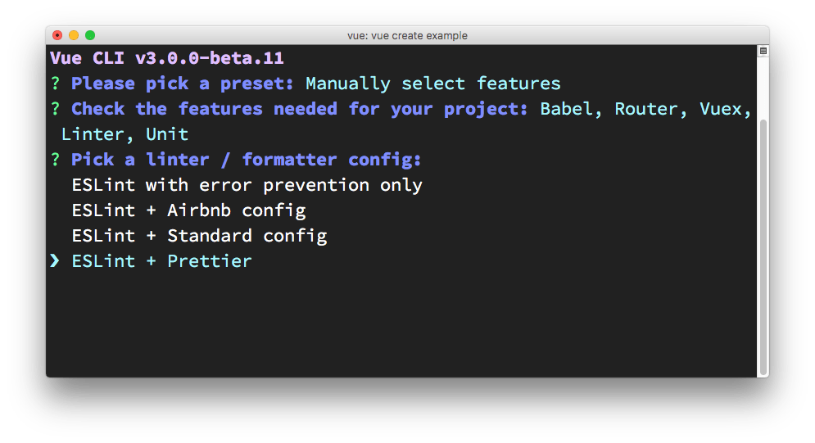Zoom the window with the green button
Viewport: 815px width, 443px height.
90,35
